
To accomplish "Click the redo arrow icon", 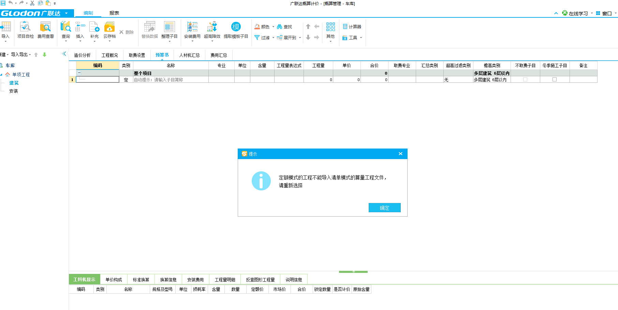I will pyautogui.click(x=21, y=3).
